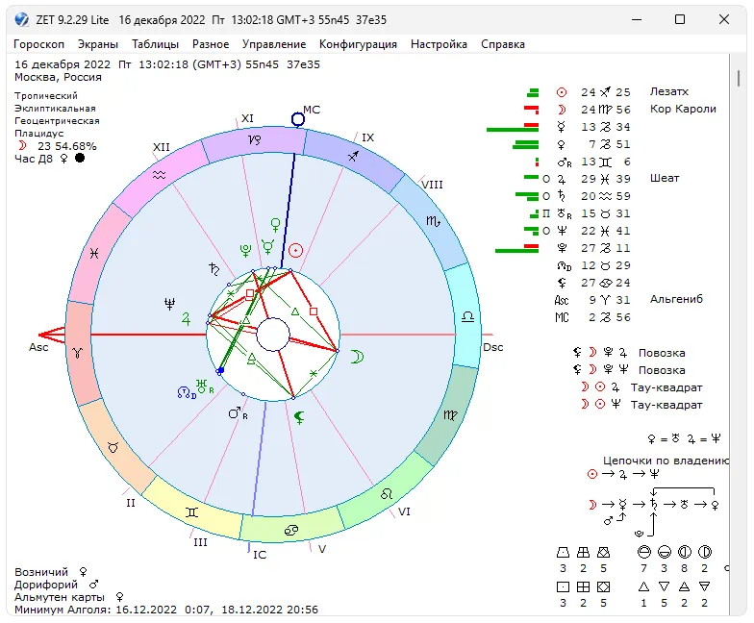This screenshot has height=623, width=754.
Task: Click the Повозка row ending with Neptune
Action: click(629, 370)
